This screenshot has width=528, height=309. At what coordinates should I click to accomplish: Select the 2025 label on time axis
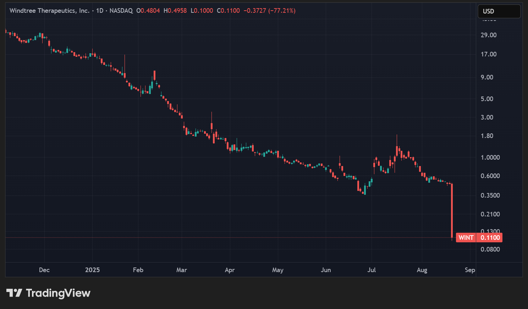pyautogui.click(x=92, y=270)
